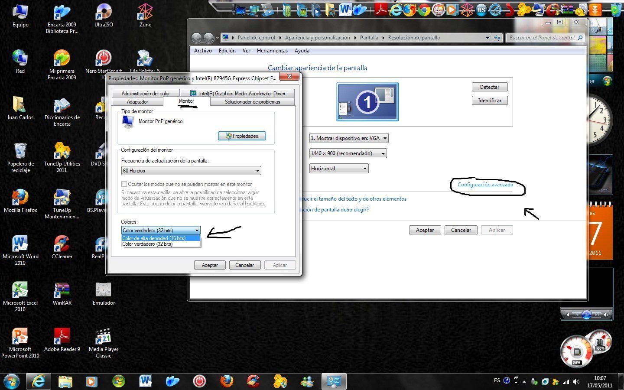Click the Configuración avanzada link
Screen dimensions: 624x390
pos(485,185)
